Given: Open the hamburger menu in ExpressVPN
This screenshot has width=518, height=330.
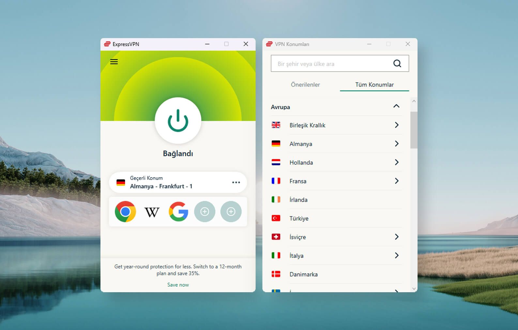Looking at the screenshot, I should (x=114, y=62).
